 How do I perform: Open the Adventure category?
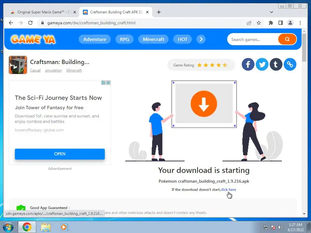point(95,39)
